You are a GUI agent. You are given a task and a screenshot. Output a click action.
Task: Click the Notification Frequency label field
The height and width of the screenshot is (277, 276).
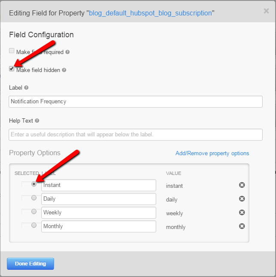[136, 102]
